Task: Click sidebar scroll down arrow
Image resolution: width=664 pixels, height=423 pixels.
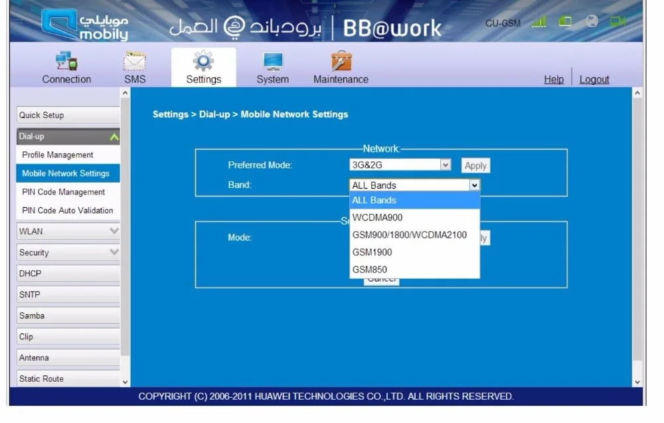Action: click(125, 382)
